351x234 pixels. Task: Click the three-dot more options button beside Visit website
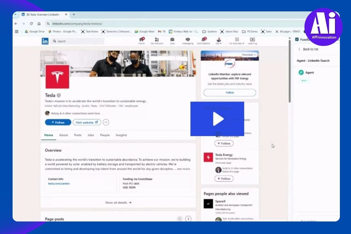coord(106,122)
